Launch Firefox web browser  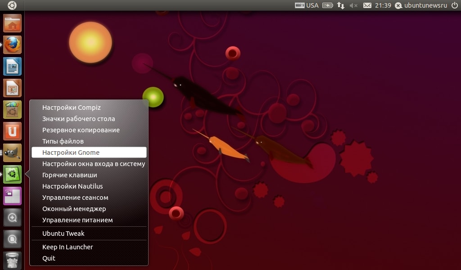(12, 45)
